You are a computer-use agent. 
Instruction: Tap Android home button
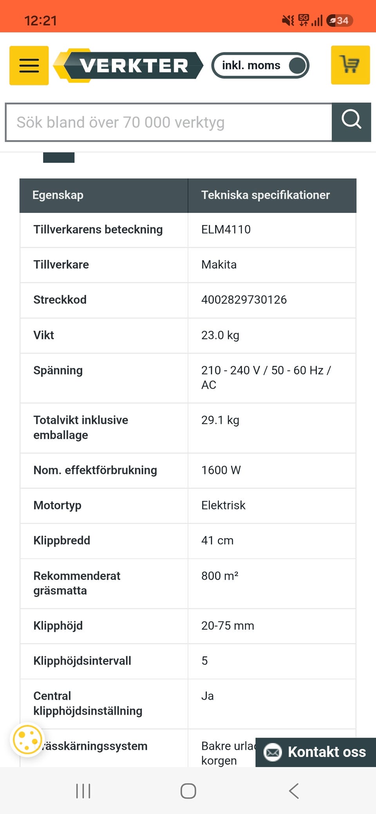pyautogui.click(x=188, y=791)
